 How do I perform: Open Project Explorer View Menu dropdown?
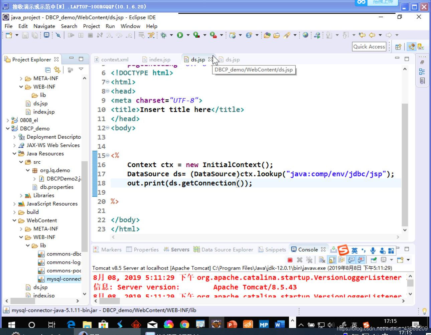(x=81, y=69)
